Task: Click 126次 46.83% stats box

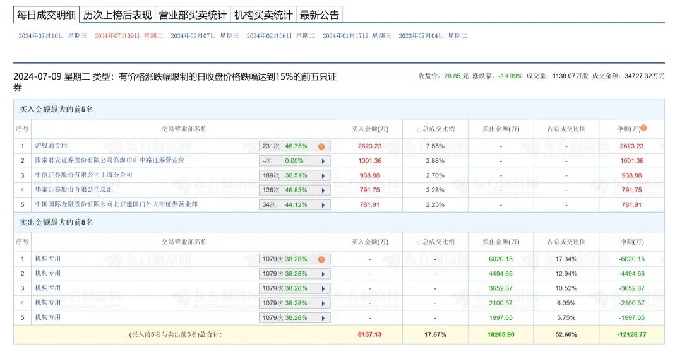Action: tap(294, 191)
